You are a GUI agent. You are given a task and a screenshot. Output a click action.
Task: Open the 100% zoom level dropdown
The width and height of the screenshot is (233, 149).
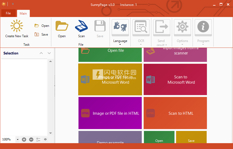click(x=18, y=139)
